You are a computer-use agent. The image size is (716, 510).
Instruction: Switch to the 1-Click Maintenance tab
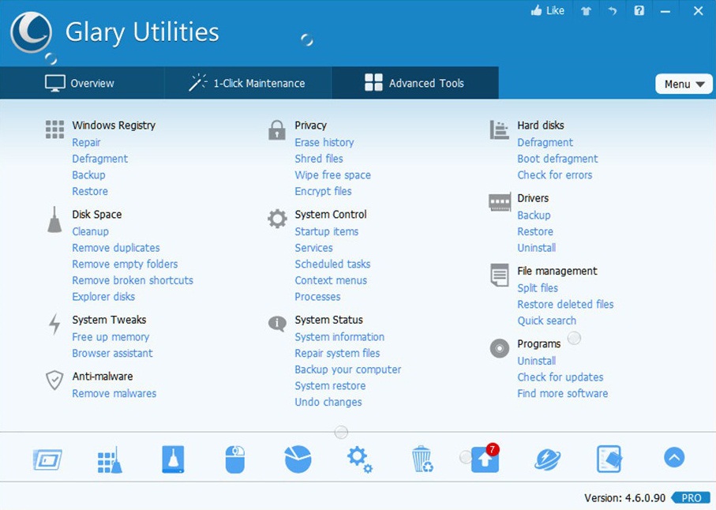(248, 83)
